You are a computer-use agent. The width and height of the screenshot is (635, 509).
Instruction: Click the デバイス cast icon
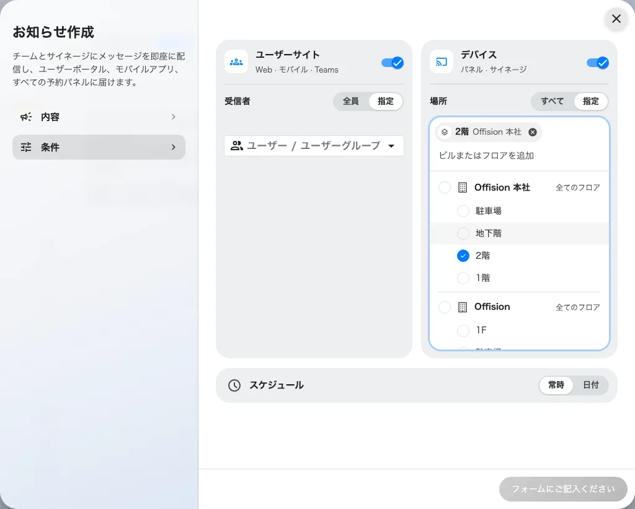442,62
